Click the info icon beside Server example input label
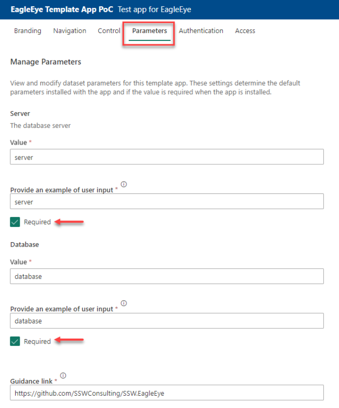 tap(124, 185)
